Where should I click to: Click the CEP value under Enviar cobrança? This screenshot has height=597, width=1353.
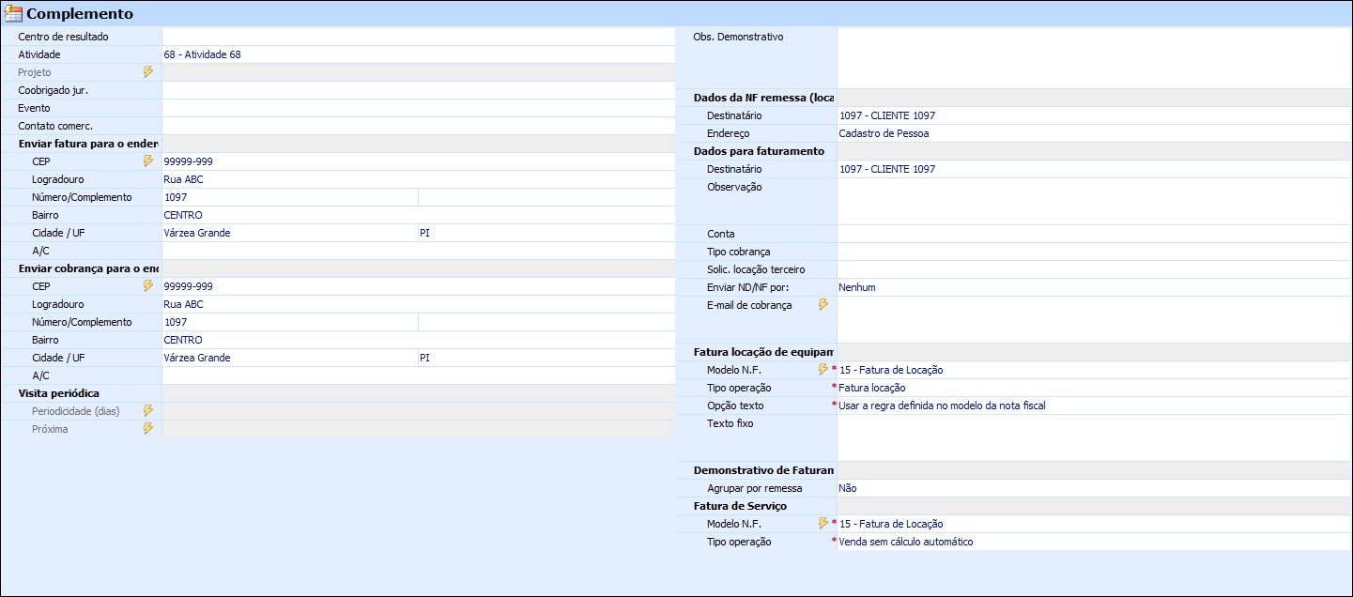coord(419,286)
